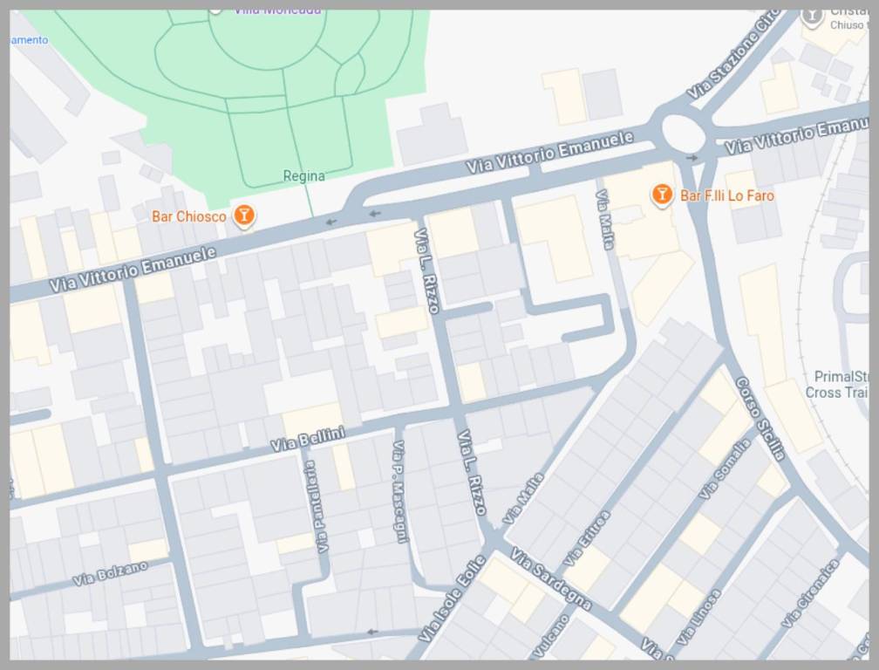Click Via Vittorio Emanuele label east of roundabout
Screen dimensions: 879x670
797,136
